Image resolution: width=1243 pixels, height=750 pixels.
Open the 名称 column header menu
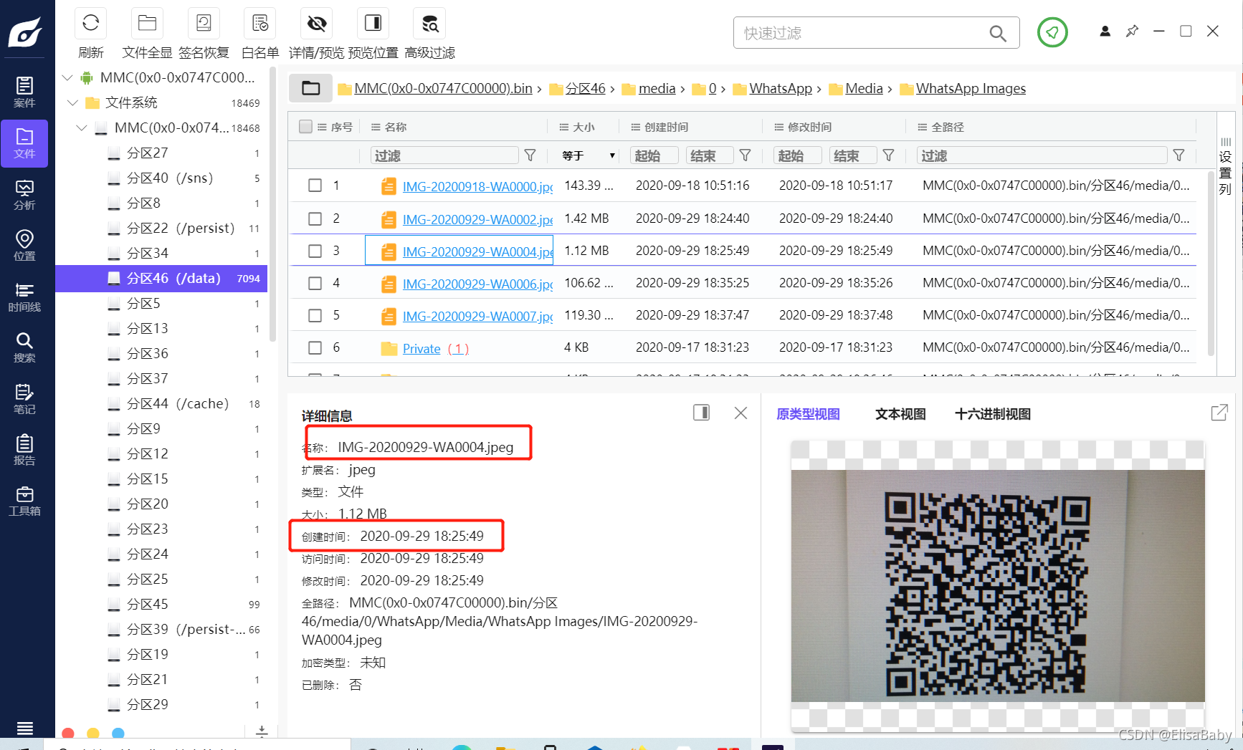click(376, 127)
